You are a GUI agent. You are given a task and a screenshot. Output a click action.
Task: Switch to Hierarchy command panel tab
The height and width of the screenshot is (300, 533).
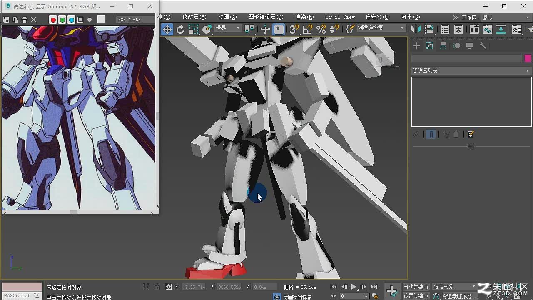443,46
